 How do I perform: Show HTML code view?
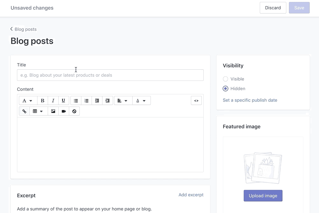pyautogui.click(x=196, y=100)
